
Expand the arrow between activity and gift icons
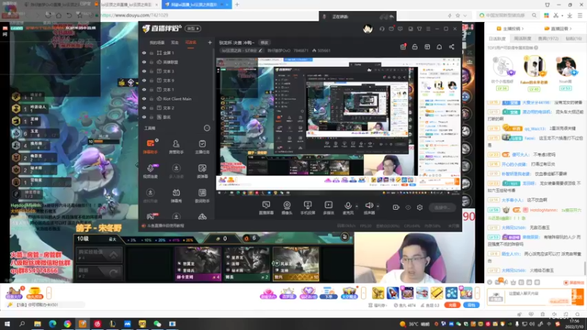[x=363, y=293]
